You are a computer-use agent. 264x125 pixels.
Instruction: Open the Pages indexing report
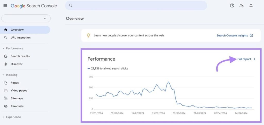tap(15, 83)
